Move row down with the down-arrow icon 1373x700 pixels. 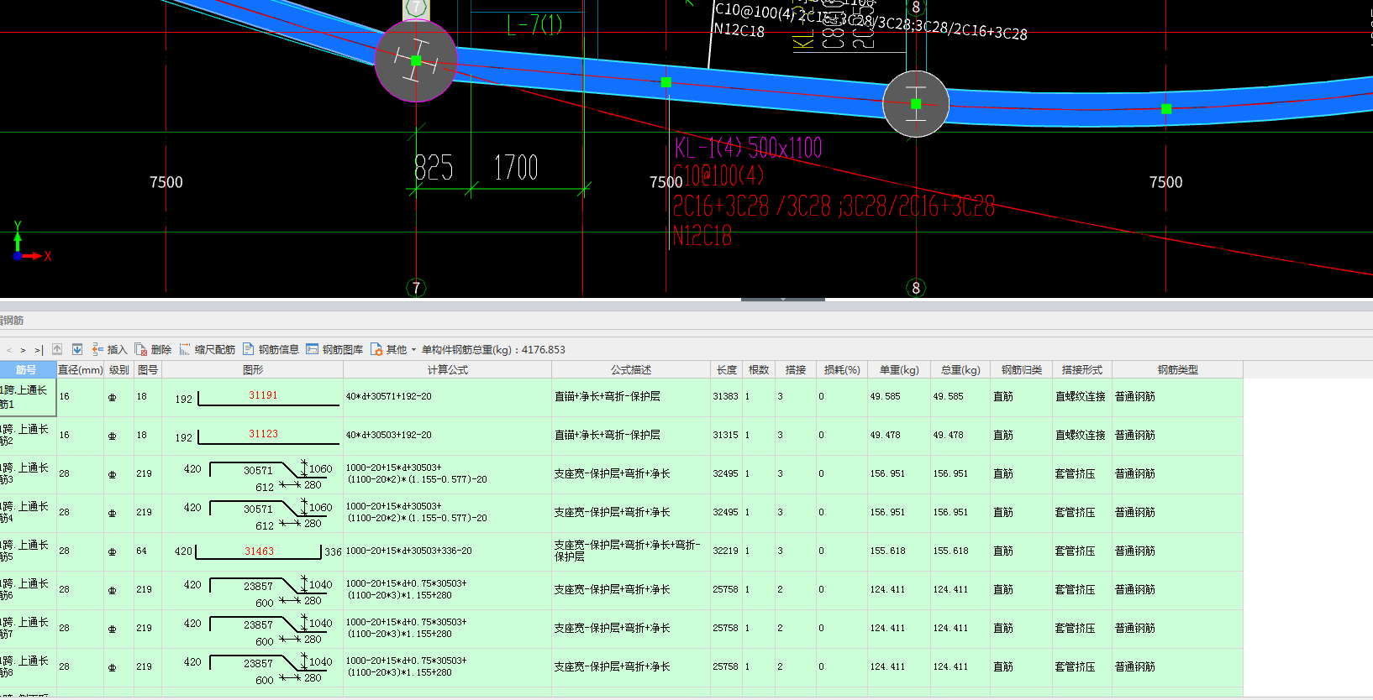click(x=77, y=349)
